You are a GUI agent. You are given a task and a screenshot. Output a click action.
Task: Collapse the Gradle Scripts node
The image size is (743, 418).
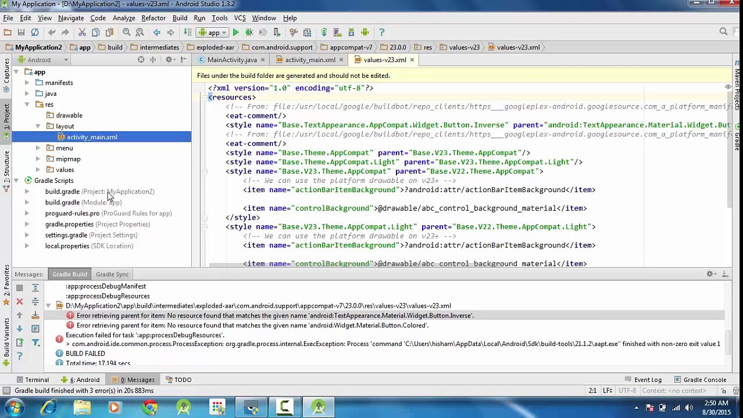(x=16, y=181)
